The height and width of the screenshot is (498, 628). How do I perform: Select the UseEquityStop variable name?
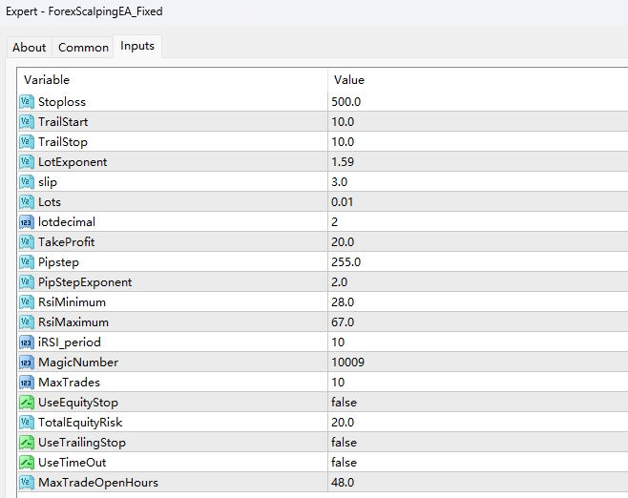pos(78,403)
